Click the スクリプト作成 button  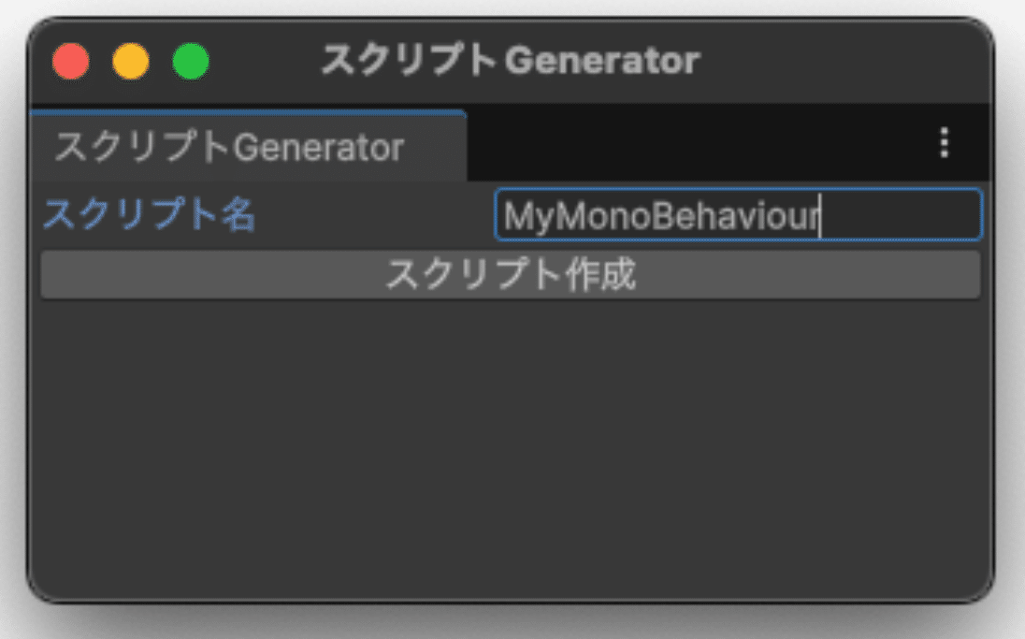click(x=511, y=275)
